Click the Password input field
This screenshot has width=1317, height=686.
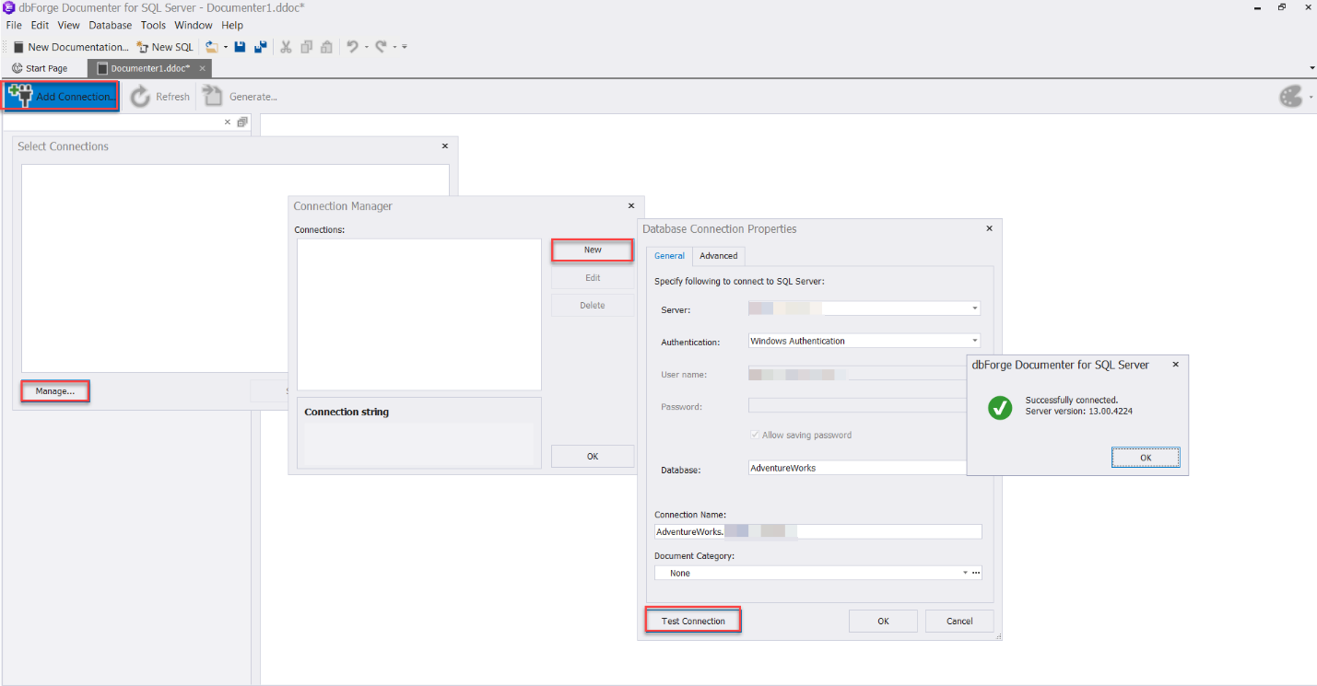pyautogui.click(x=857, y=405)
